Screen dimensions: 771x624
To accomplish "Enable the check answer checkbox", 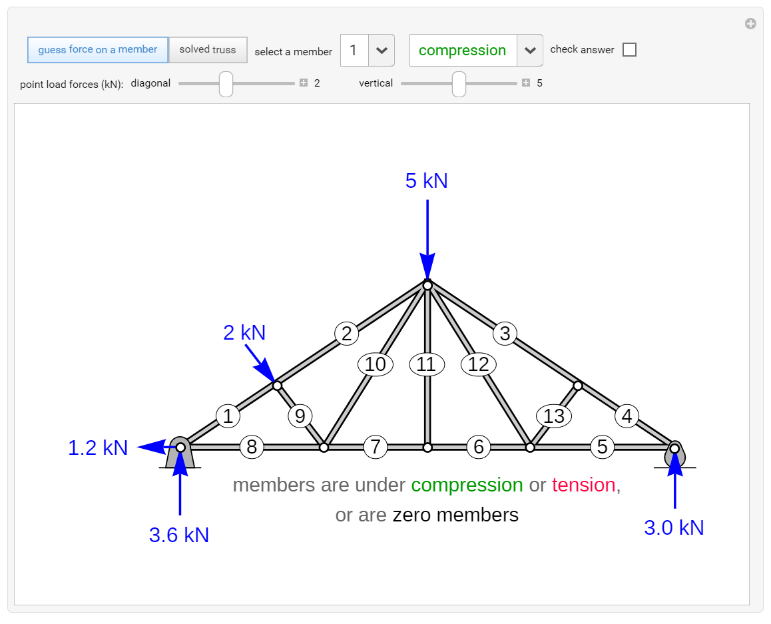I will click(629, 50).
